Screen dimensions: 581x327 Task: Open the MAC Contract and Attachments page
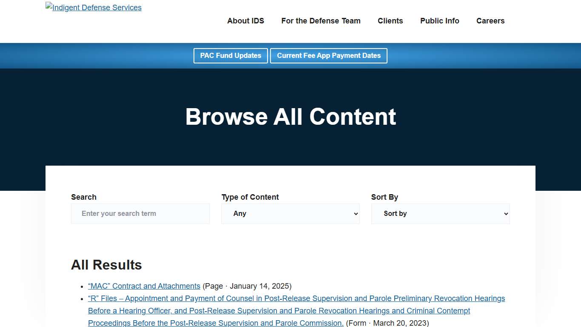[144, 286]
